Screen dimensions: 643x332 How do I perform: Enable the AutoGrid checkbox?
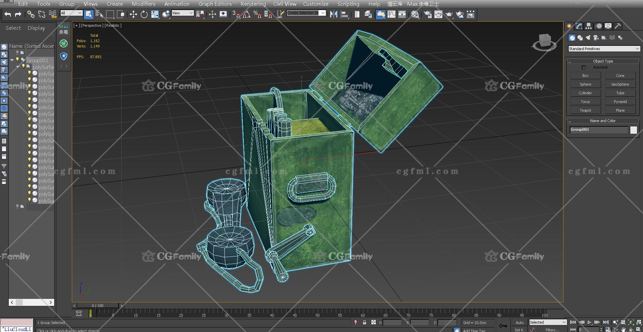point(584,68)
